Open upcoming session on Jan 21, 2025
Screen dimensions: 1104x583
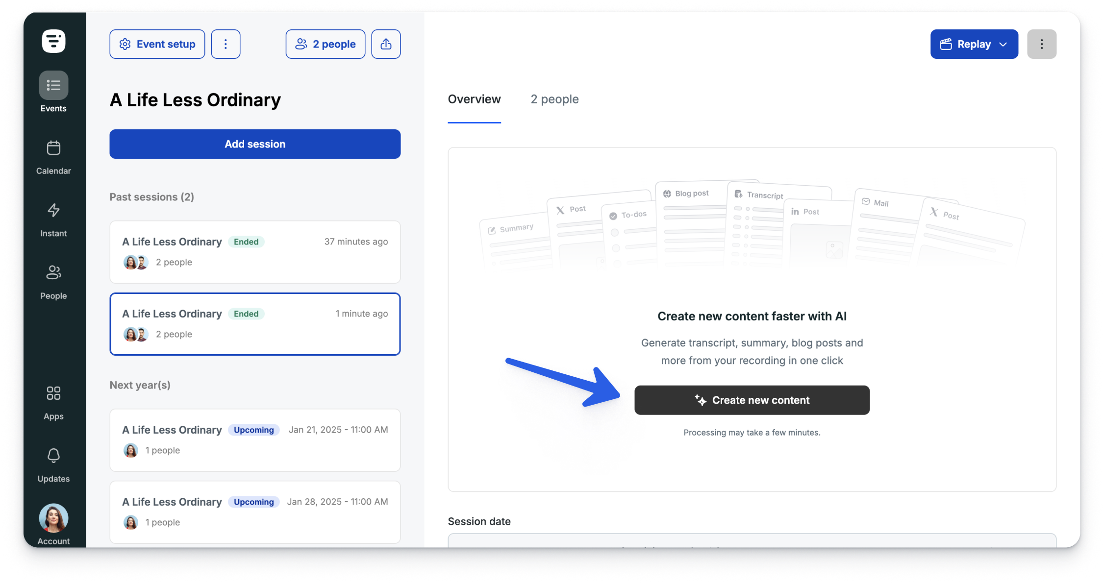pyautogui.click(x=255, y=440)
